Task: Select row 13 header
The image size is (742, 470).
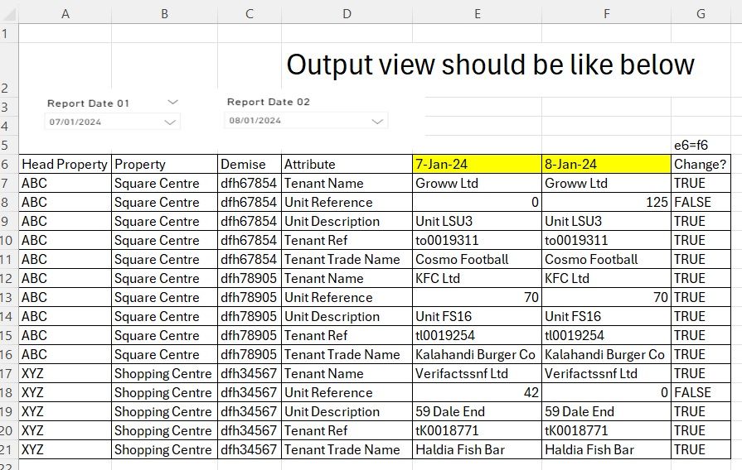Action: (9, 298)
